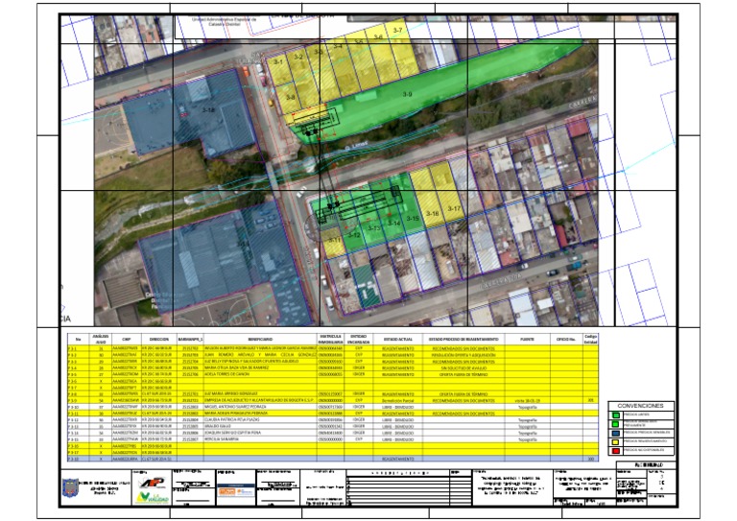
Task: Click the yellow legend color square
Action: pyautogui.click(x=616, y=442)
